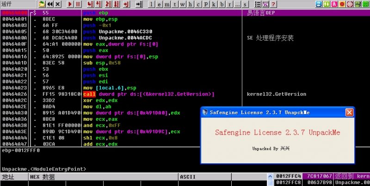Click the stack scrollbar up arrow
Screen dimensions: 370x186
[271, 176]
